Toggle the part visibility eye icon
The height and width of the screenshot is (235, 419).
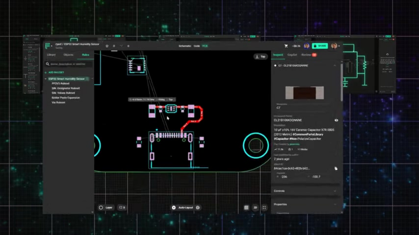pos(336,120)
